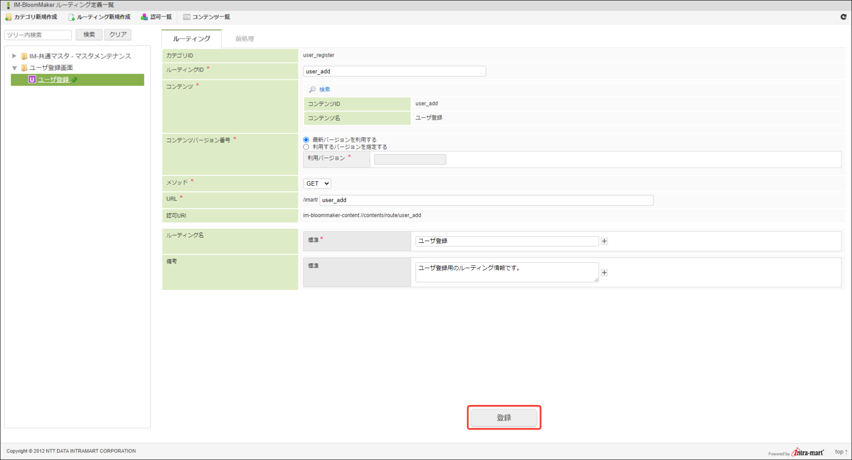This screenshot has height=460, width=852.
Task: Collapse the ユーザ登録画面 tree folder
Action: pos(14,68)
